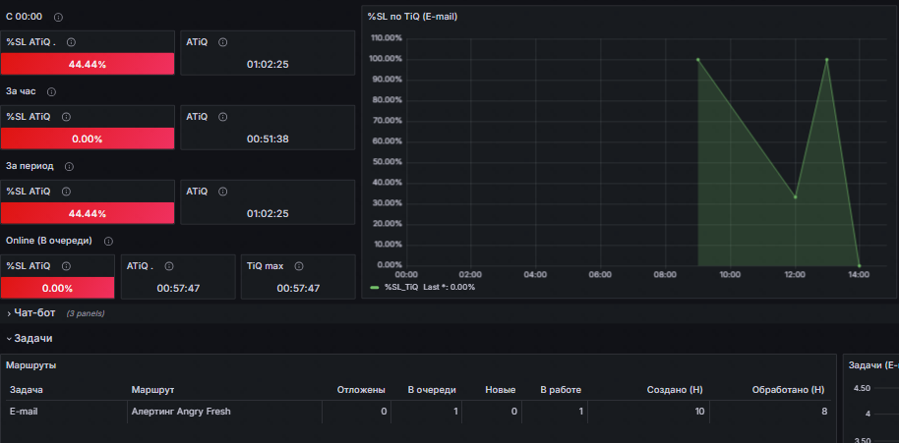Open the Маршруты panel title menu
The image size is (899, 443).
pyautogui.click(x=31, y=365)
